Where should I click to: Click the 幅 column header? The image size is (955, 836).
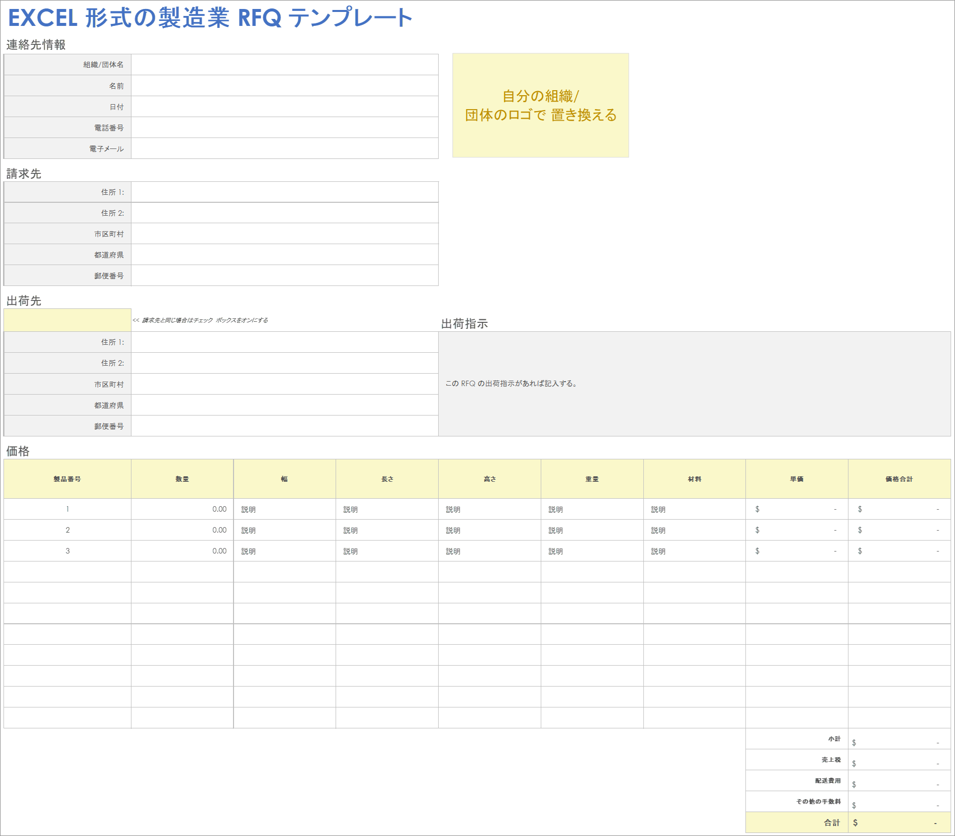[284, 478]
